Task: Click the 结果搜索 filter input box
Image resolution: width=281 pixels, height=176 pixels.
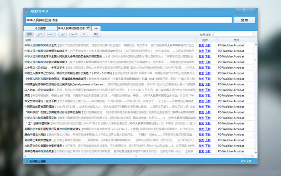Action: coord(234,34)
